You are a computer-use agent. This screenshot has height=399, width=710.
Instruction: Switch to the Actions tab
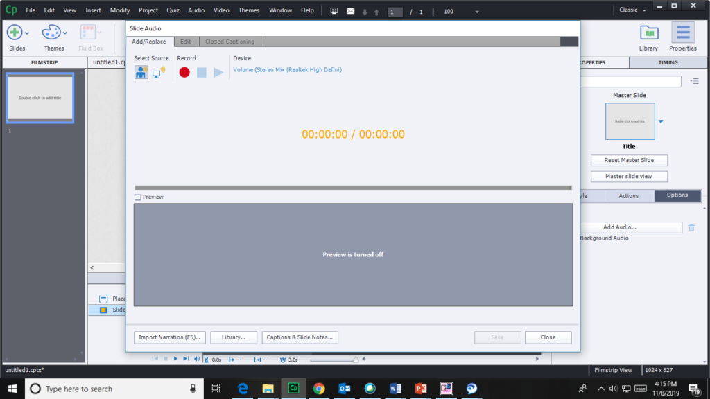(x=628, y=196)
